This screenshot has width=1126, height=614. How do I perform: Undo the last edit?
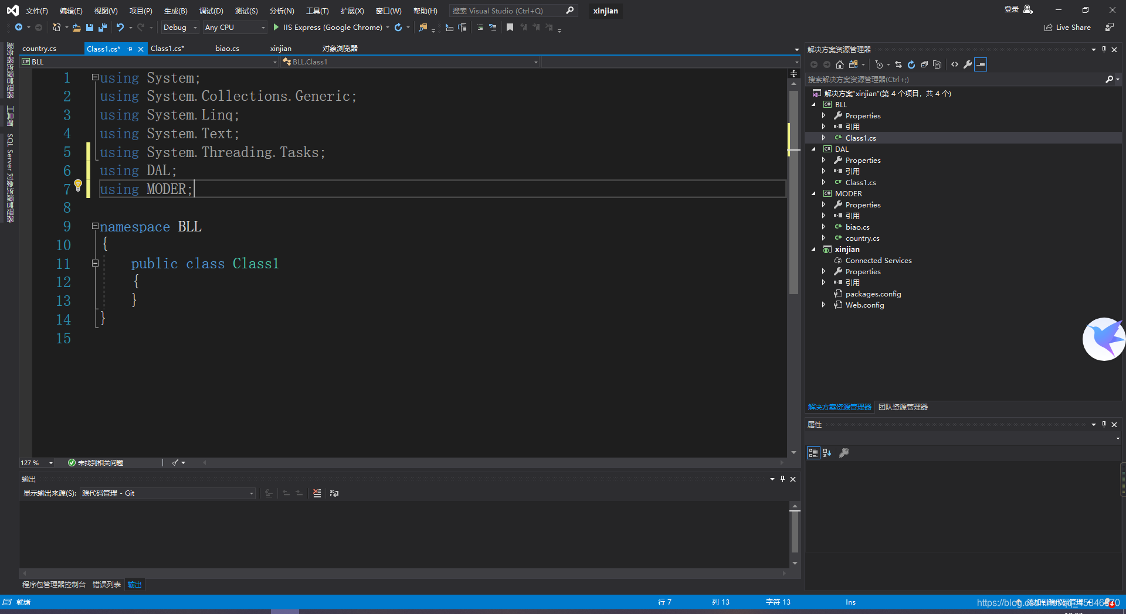coord(120,28)
